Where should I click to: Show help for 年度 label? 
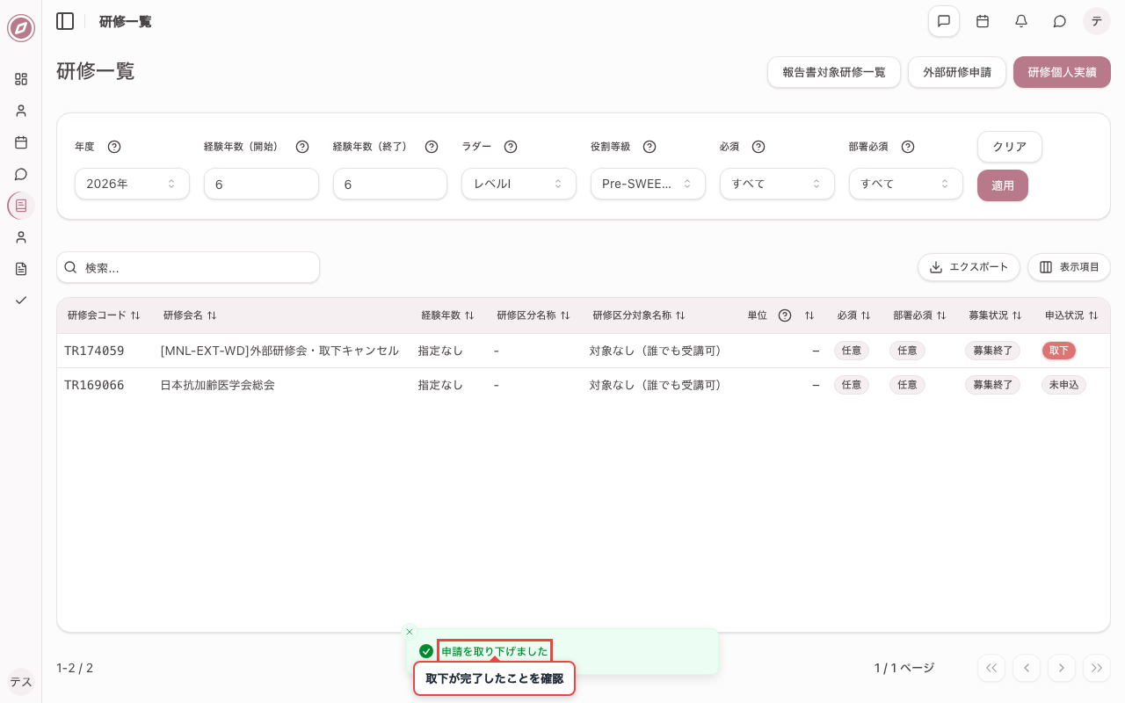[114, 147]
